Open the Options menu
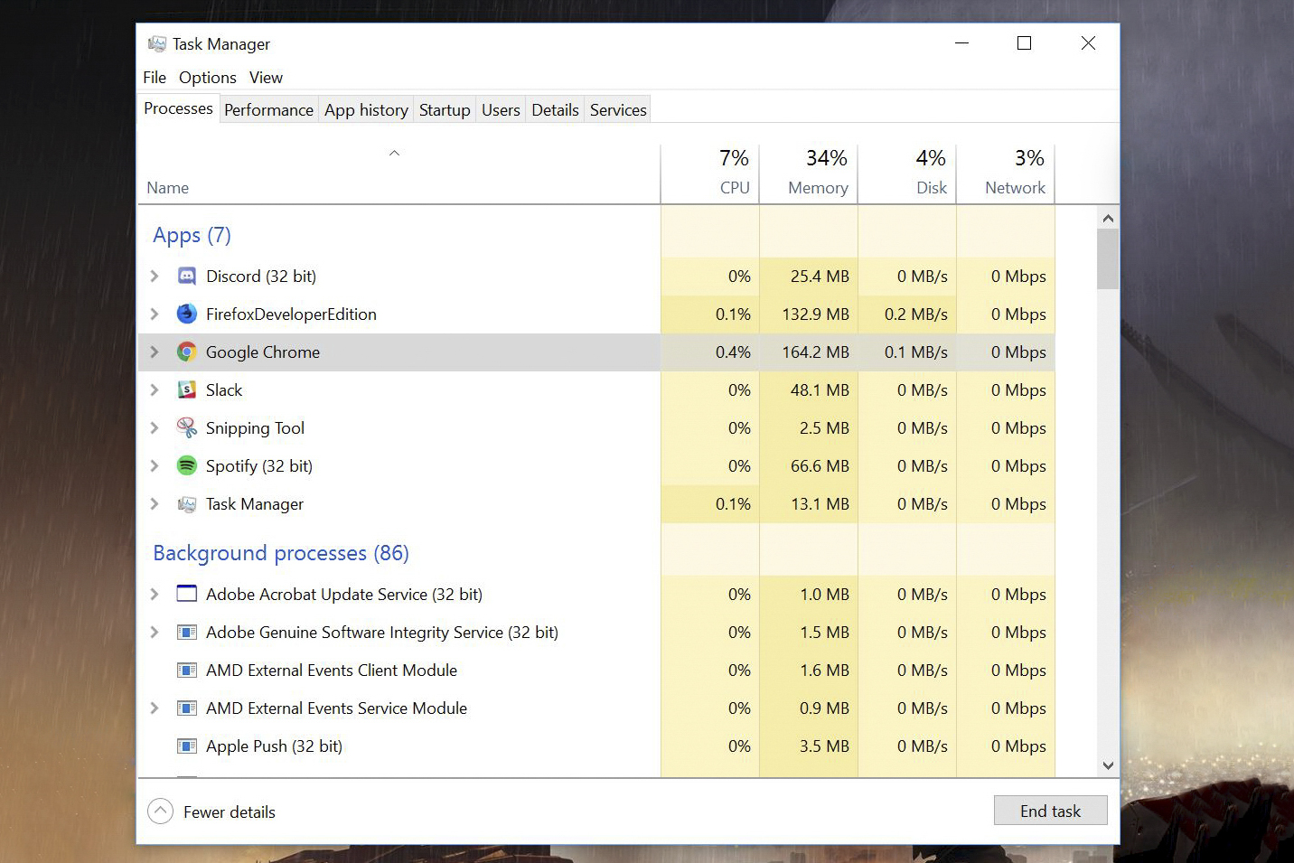This screenshot has width=1294, height=863. click(208, 78)
